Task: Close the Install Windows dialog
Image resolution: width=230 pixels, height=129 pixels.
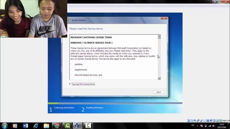Action: click(x=164, y=18)
